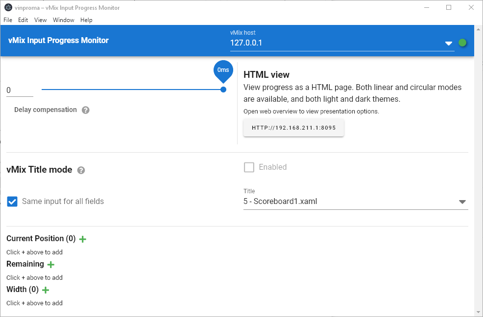Close the vMix Input Progress Monitor window
The image size is (483, 317).
(x=471, y=7)
